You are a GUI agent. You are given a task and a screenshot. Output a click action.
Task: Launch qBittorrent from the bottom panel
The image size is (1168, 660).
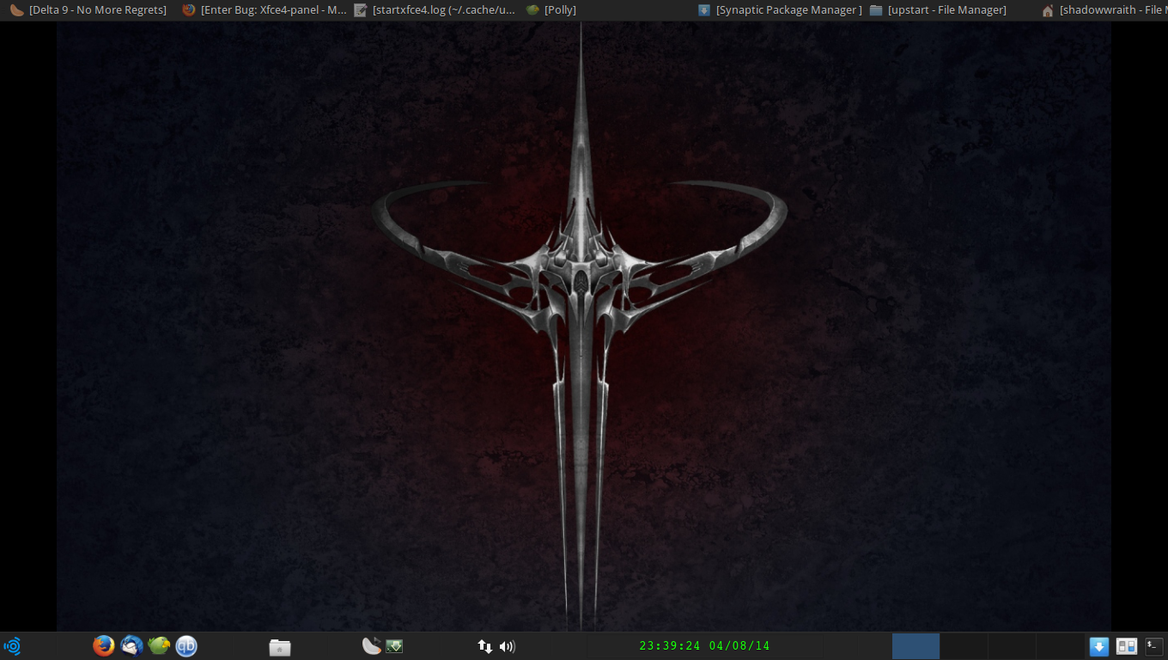pyautogui.click(x=186, y=646)
